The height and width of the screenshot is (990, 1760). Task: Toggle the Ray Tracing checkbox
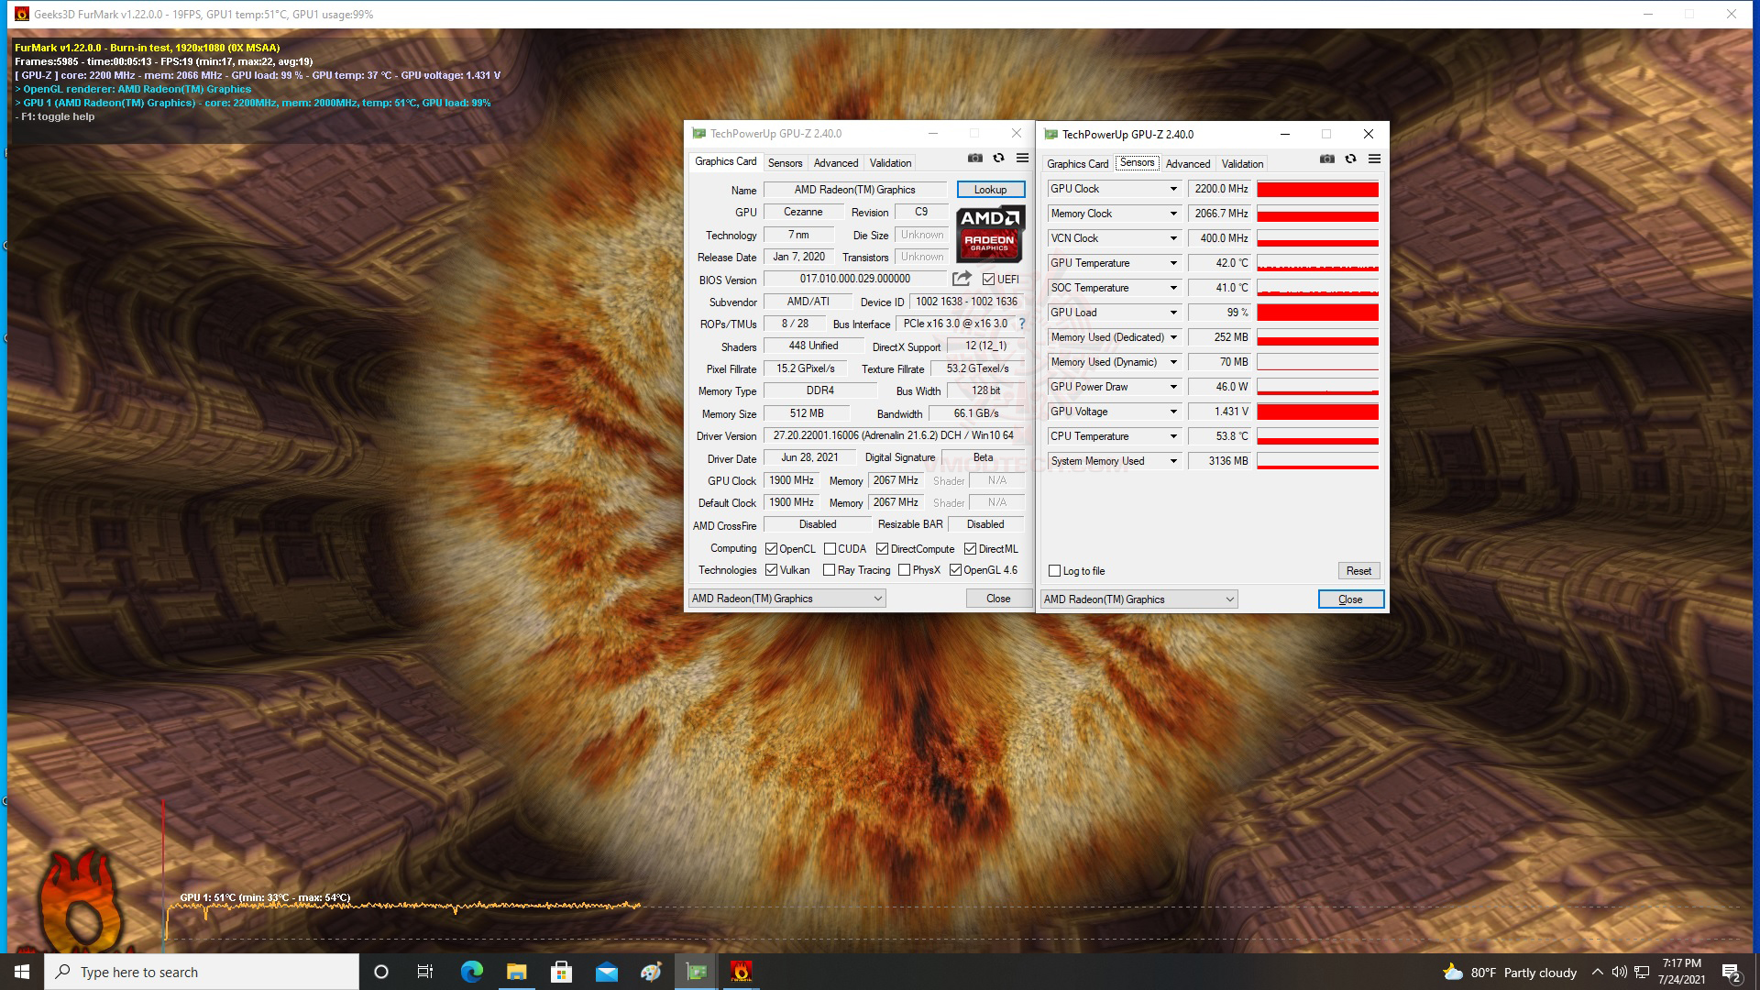(x=829, y=570)
